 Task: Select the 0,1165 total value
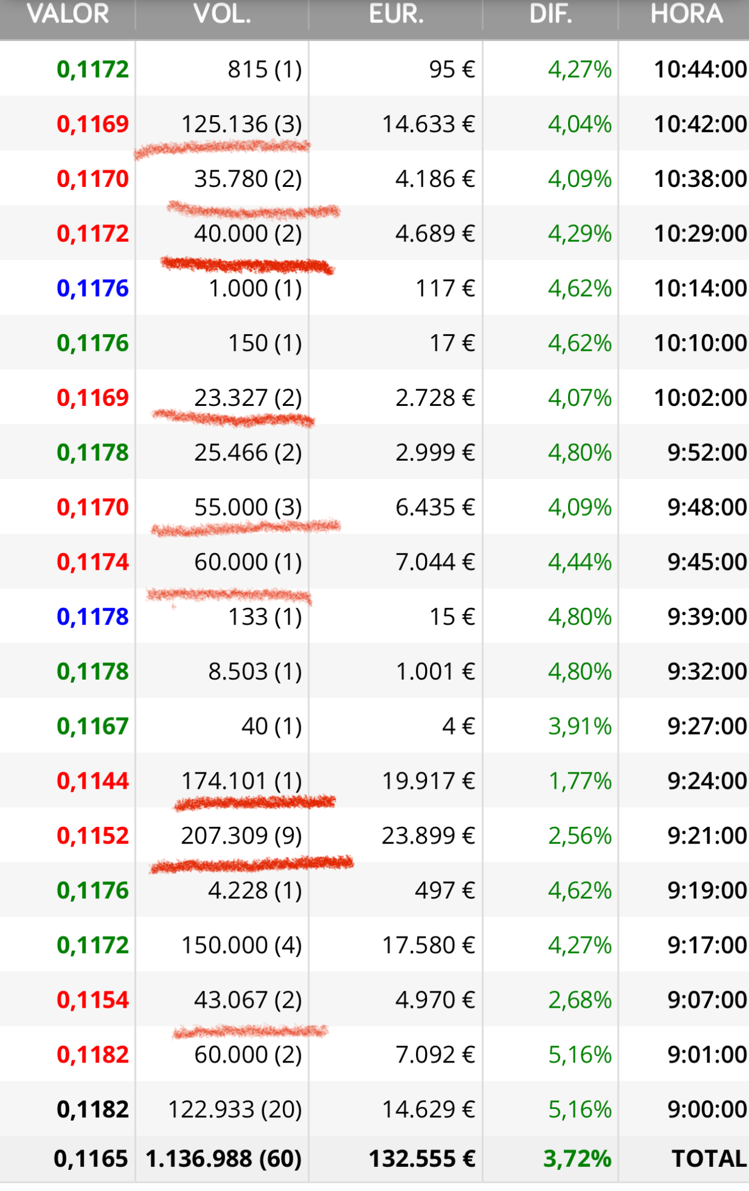[91, 1160]
